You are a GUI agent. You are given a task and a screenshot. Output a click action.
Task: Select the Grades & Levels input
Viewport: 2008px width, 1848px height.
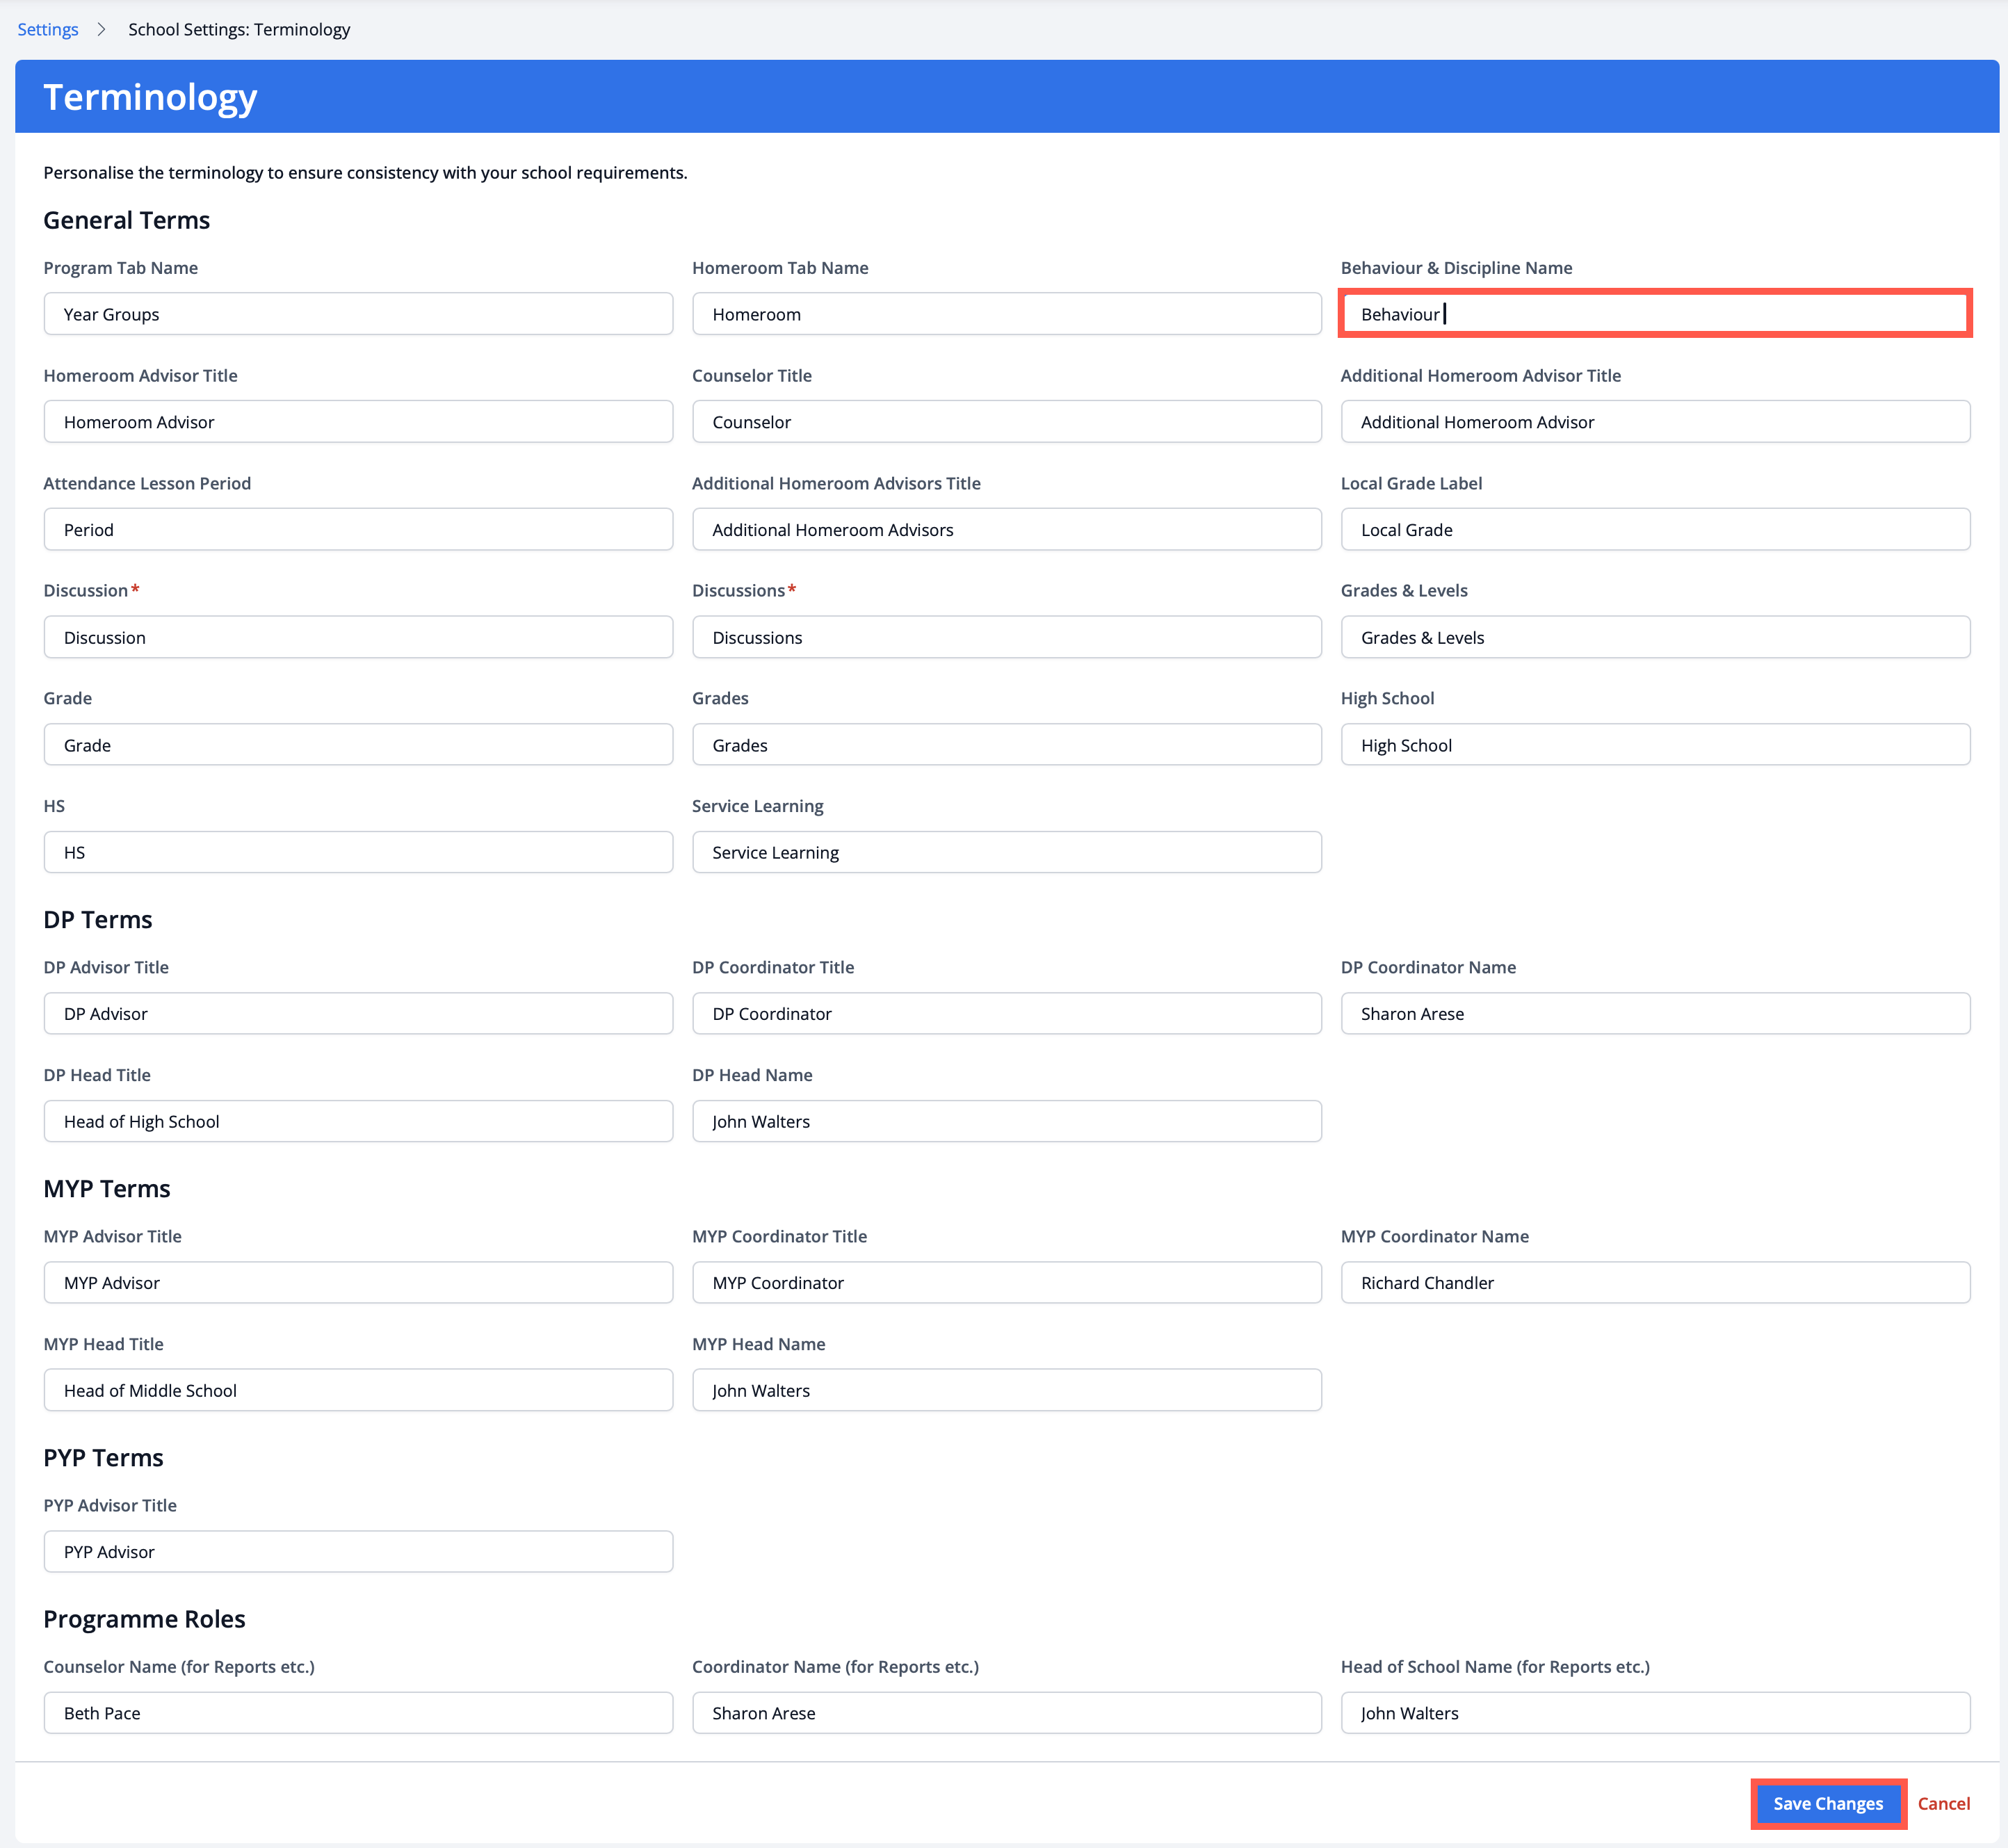1655,637
